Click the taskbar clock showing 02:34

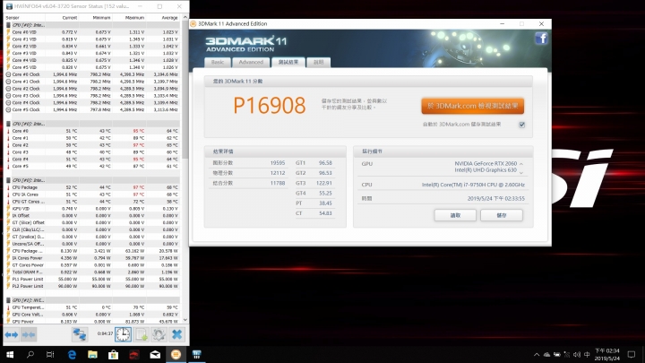(x=606, y=355)
